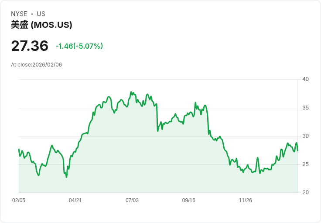The image size is (321, 223).
Task: Open the 美盛 (MOS.US) stock title
Action: point(41,25)
